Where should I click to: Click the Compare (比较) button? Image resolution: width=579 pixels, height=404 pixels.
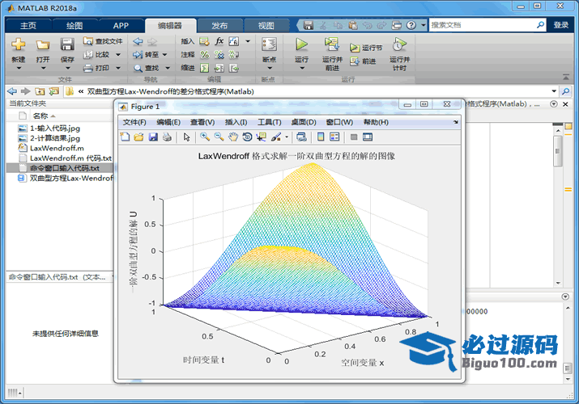(96, 54)
